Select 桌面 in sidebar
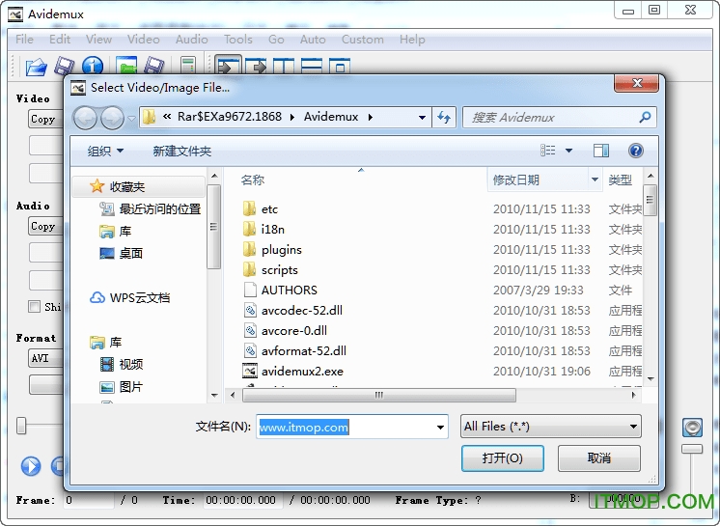720x526 pixels. coord(121,254)
